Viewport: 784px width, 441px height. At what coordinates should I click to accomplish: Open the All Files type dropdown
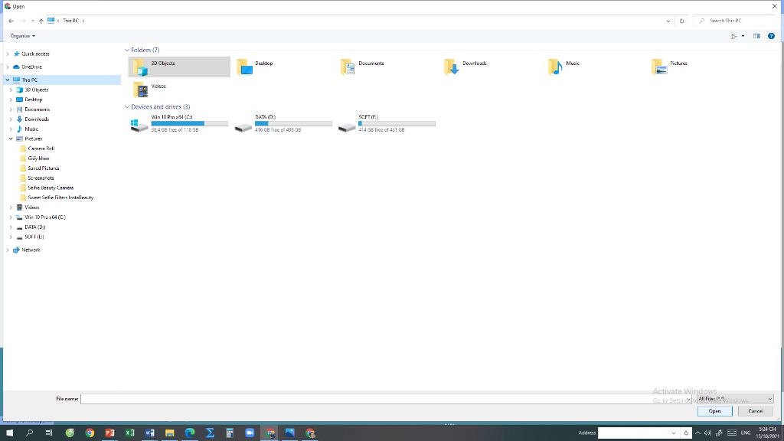[735, 399]
